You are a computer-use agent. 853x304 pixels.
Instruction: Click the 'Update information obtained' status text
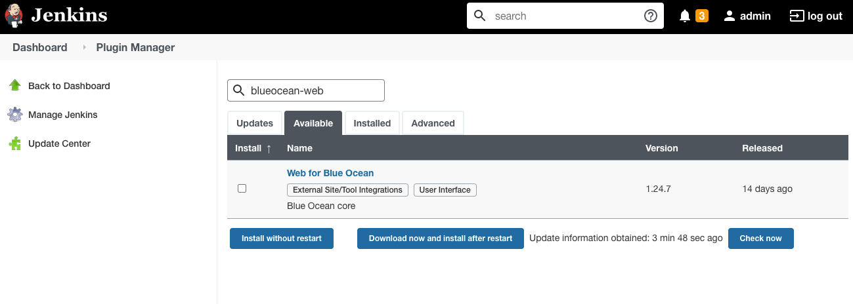626,238
